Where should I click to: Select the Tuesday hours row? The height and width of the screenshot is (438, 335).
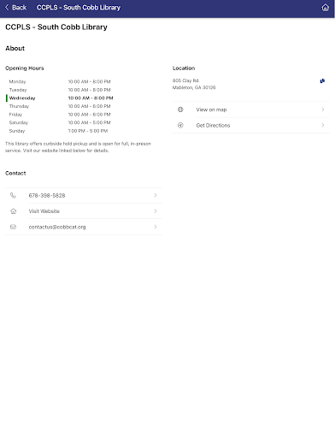60,90
